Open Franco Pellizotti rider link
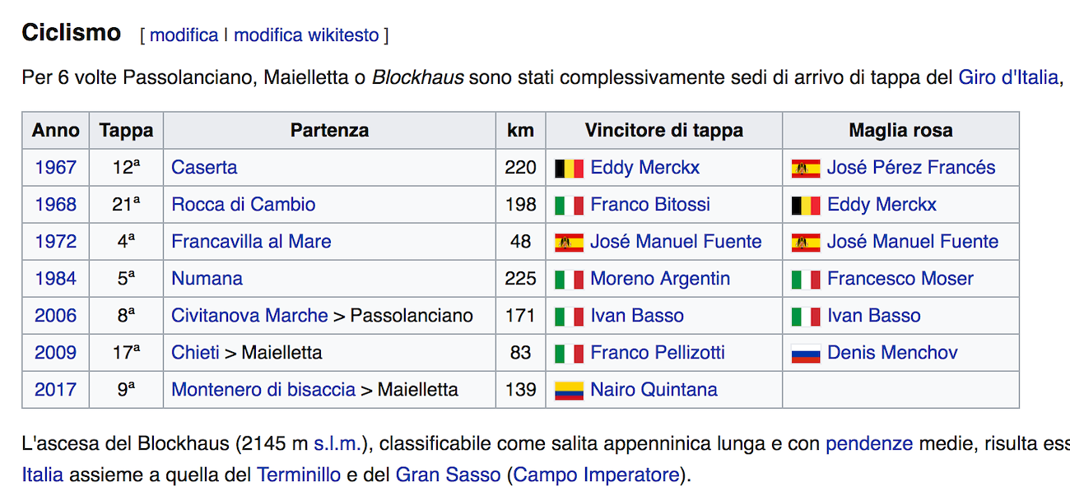Screen dimensions: 1070x500 [658, 353]
